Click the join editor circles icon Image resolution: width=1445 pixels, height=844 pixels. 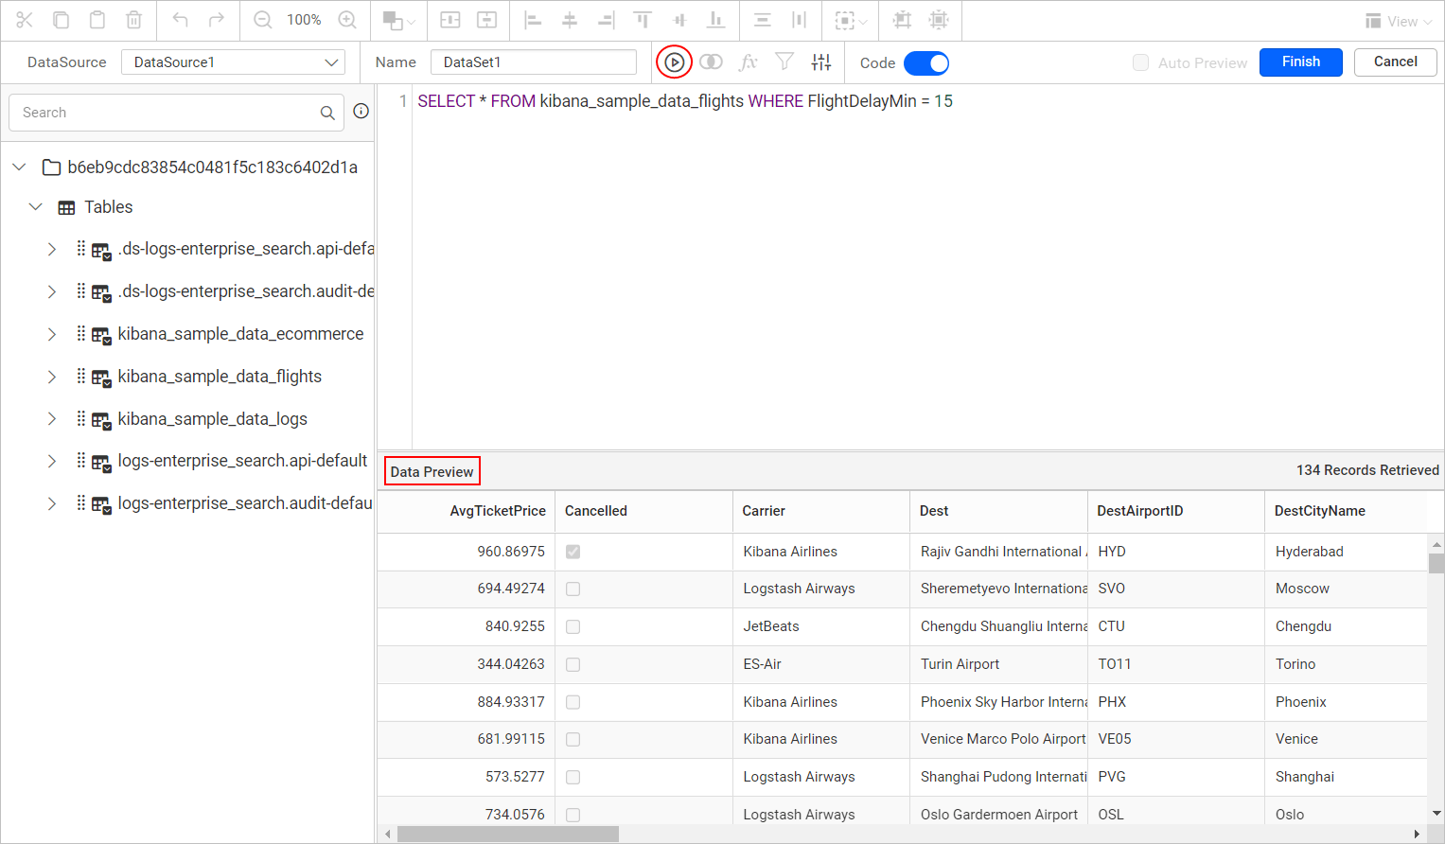coord(711,62)
